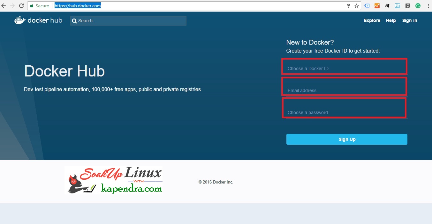
Task: Open the blue tag extension icon
Action: (x=367, y=6)
